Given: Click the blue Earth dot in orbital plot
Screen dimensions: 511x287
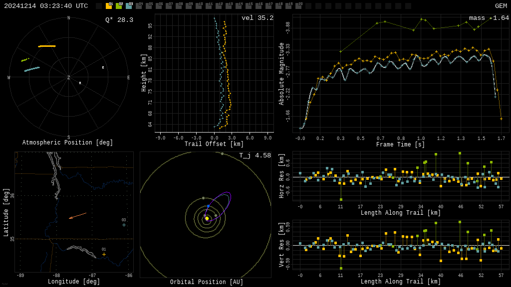Looking at the screenshot, I should (x=208, y=206).
